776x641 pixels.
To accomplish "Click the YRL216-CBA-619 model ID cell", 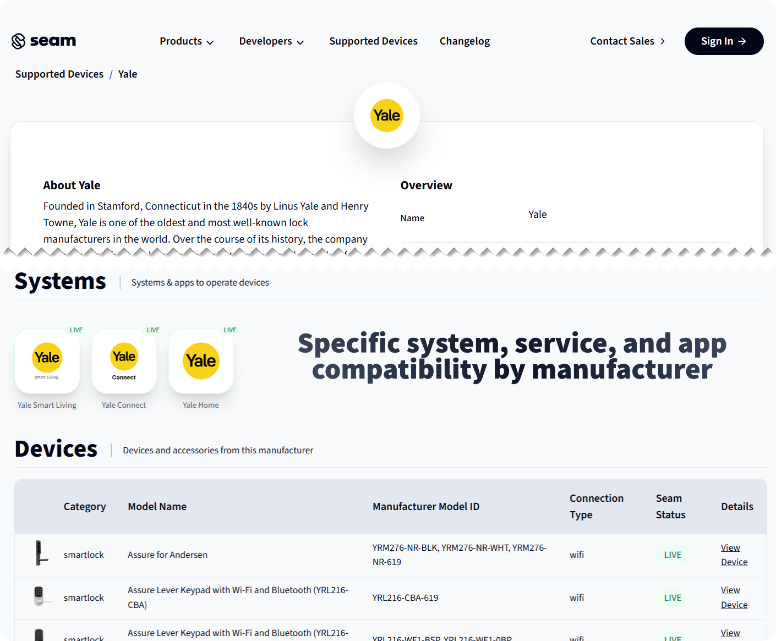I will coord(406,598).
